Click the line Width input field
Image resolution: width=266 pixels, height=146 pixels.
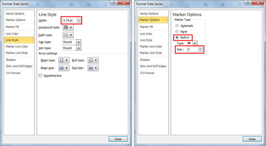pyautogui.click(x=69, y=20)
